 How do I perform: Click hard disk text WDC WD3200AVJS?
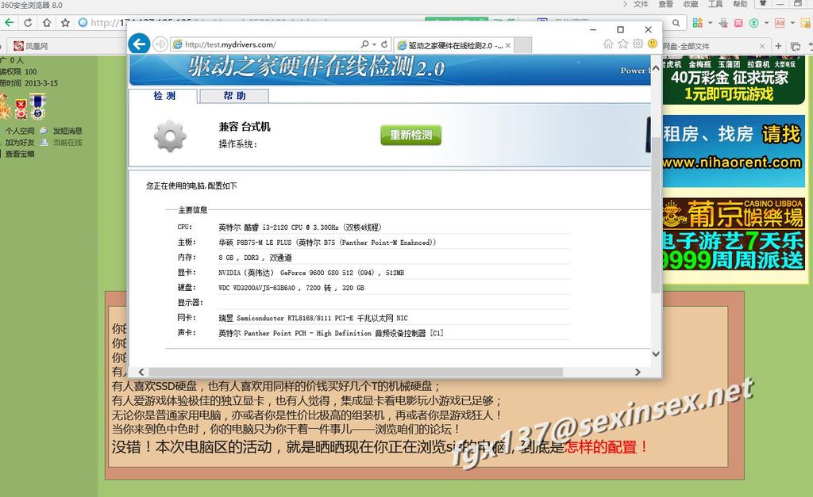(x=291, y=287)
